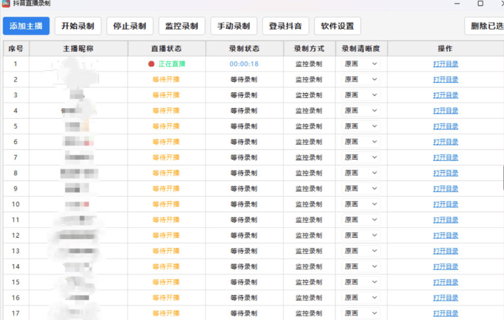Select 监控录制 cell in row 1
Viewport: 504px width, 320px height.
point(309,64)
